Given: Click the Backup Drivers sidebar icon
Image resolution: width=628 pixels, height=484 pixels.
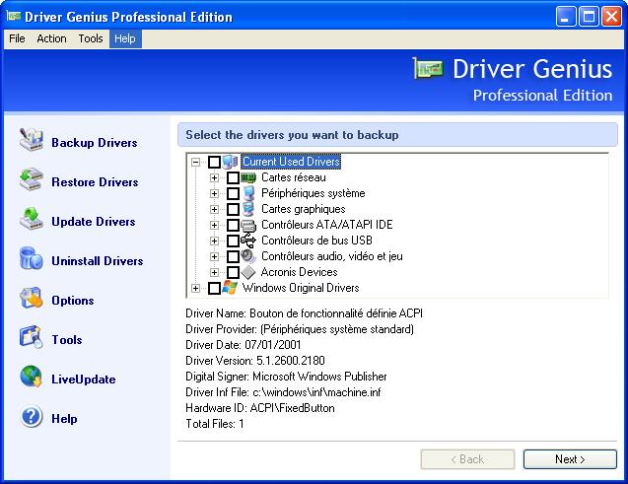Looking at the screenshot, I should [x=32, y=141].
